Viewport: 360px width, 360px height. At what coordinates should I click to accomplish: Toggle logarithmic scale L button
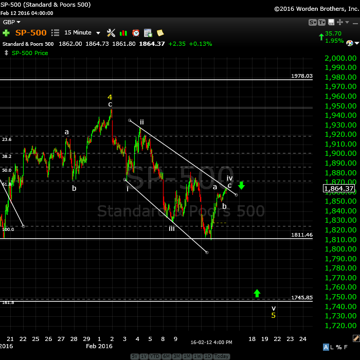[x=332, y=347]
